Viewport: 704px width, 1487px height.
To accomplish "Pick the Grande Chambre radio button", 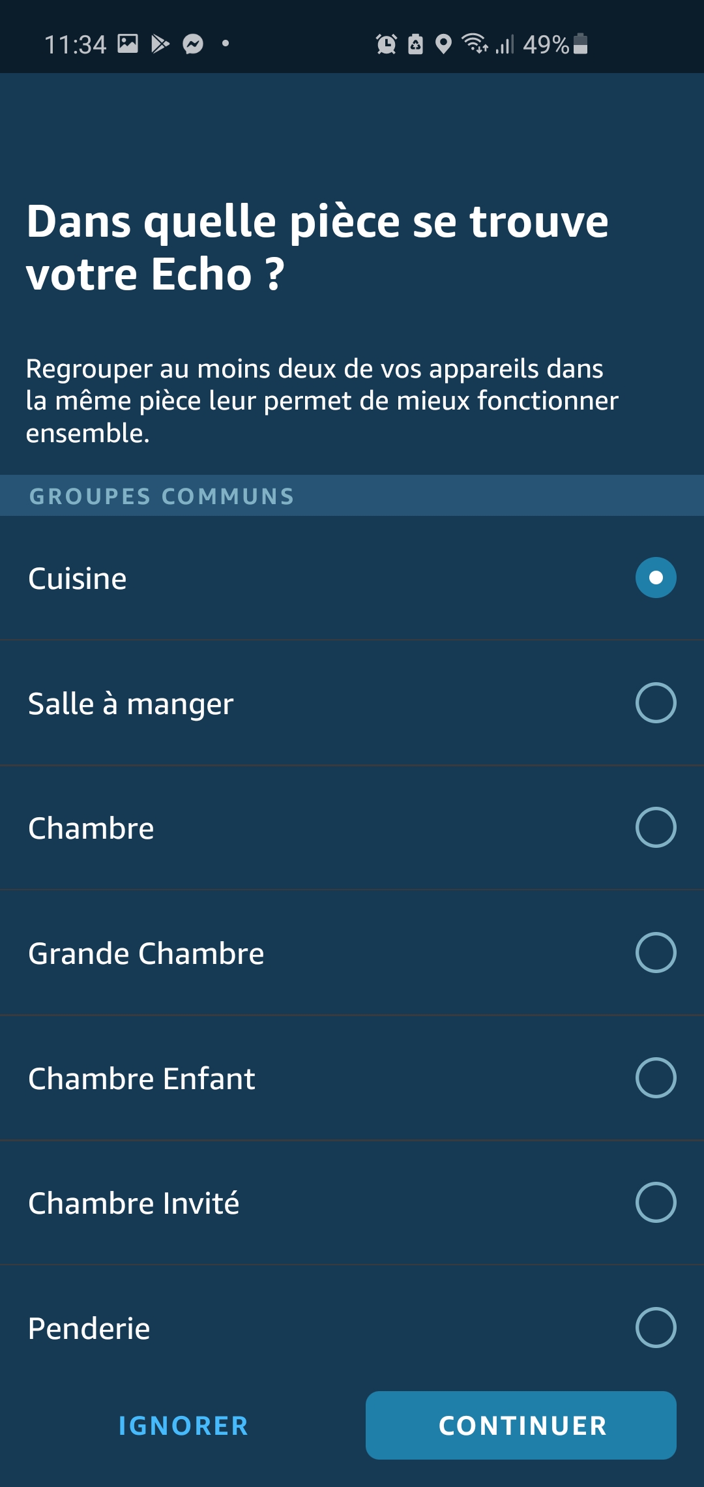I will point(655,953).
